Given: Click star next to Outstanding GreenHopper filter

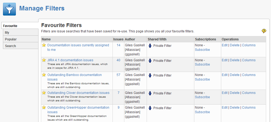Looking at the screenshot, I should click(44, 108).
